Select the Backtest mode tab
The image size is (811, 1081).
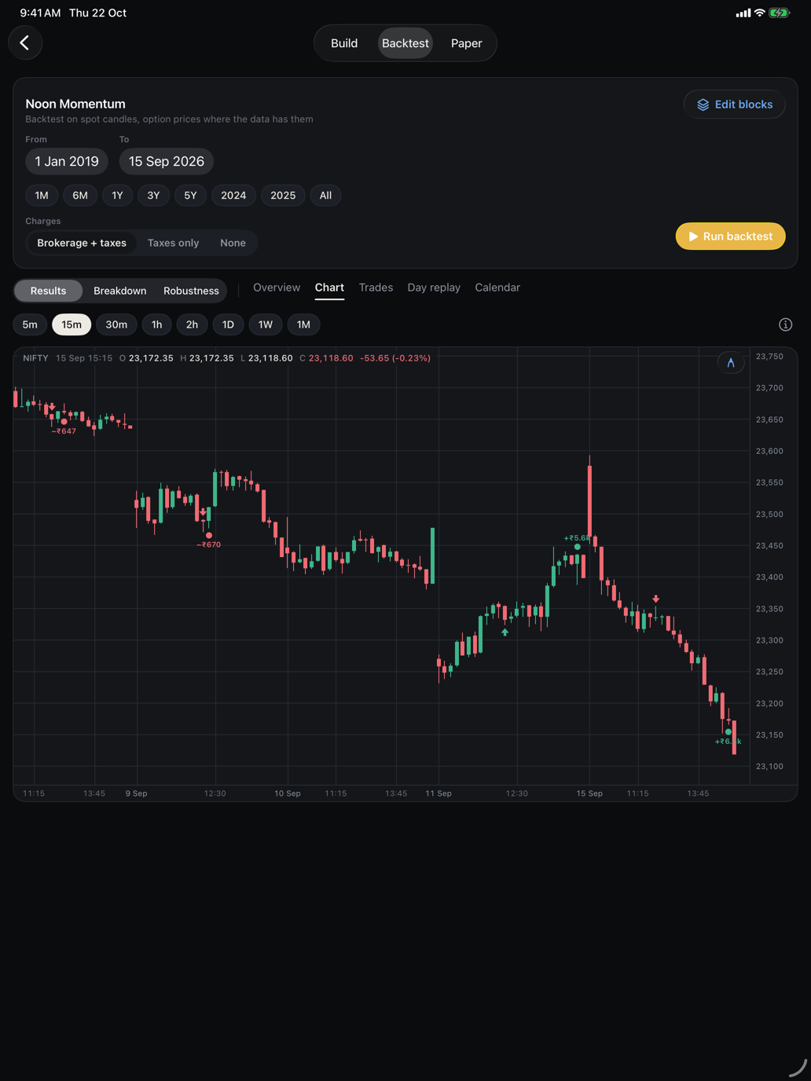tap(405, 43)
